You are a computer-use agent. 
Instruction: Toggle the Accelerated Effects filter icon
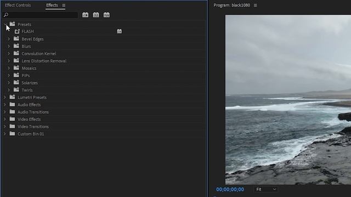(86, 15)
